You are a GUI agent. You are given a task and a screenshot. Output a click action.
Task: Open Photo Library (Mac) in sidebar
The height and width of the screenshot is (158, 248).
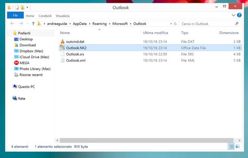pyautogui.click(x=35, y=69)
